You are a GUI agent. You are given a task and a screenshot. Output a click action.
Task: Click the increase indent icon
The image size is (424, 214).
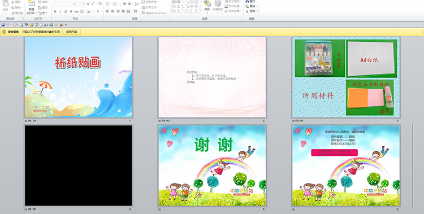(x=129, y=4)
